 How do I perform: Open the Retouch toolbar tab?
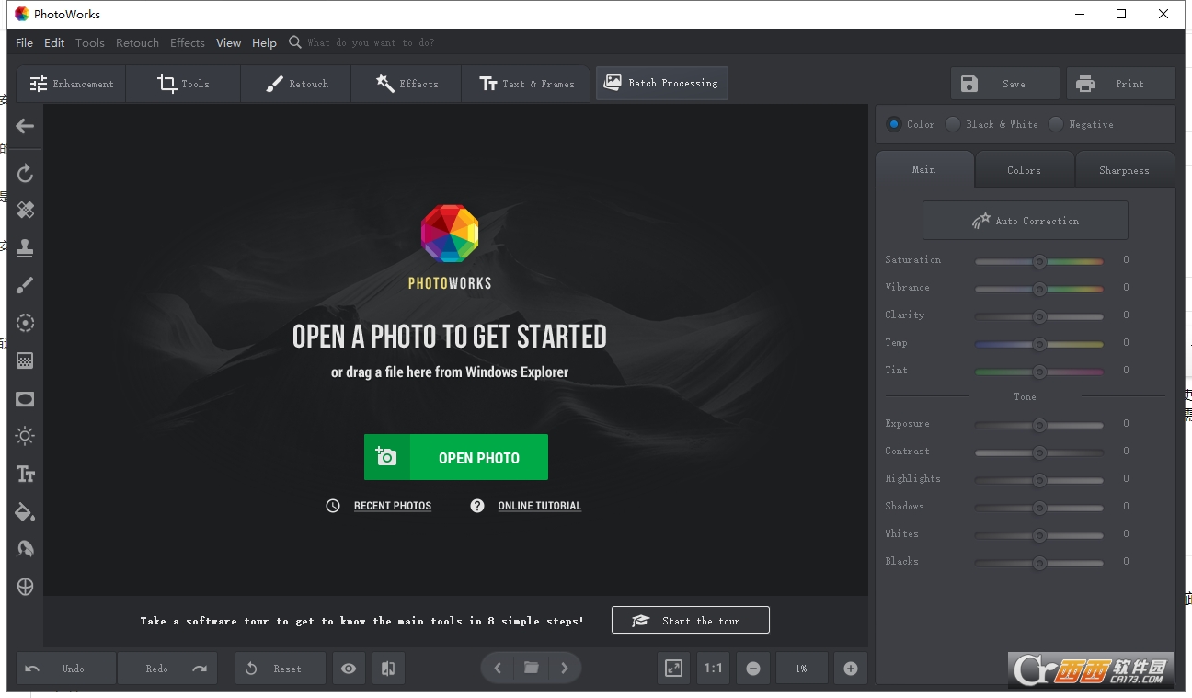[x=296, y=84]
